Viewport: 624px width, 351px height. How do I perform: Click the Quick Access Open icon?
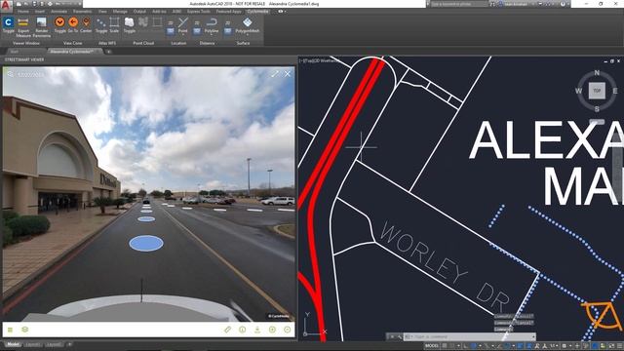[x=26, y=4]
